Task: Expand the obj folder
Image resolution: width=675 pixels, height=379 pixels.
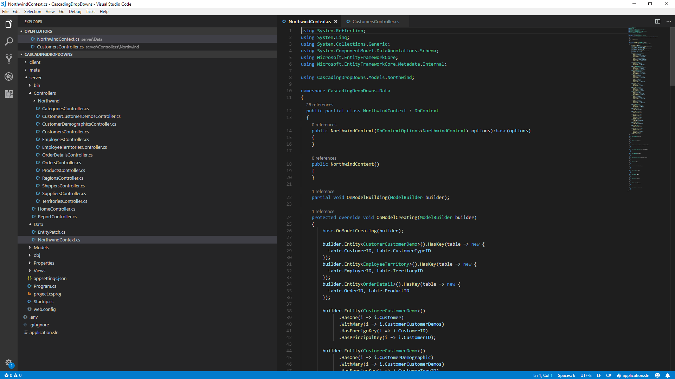Action: point(30,255)
